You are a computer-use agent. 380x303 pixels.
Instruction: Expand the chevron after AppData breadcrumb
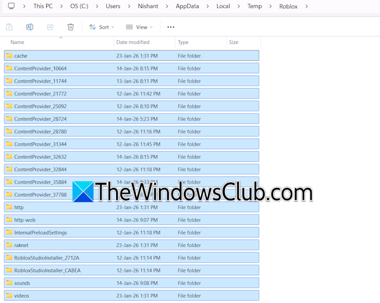[x=208, y=7]
